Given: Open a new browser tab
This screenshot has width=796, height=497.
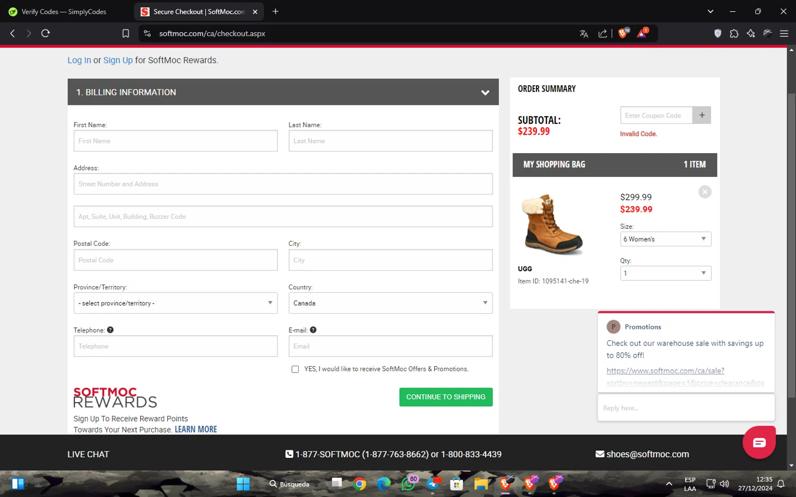Looking at the screenshot, I should [x=275, y=11].
